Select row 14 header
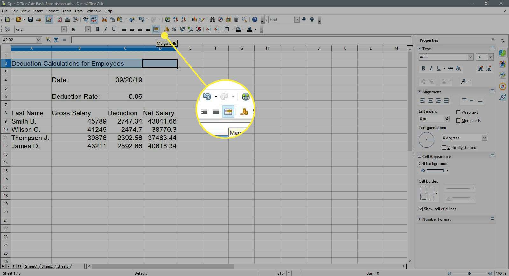Screen dimensions: 509x276 tap(5, 163)
